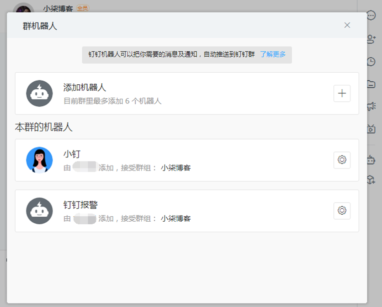Click the 群机器人 dialog title
The width and height of the screenshot is (382, 307).
click(x=40, y=26)
